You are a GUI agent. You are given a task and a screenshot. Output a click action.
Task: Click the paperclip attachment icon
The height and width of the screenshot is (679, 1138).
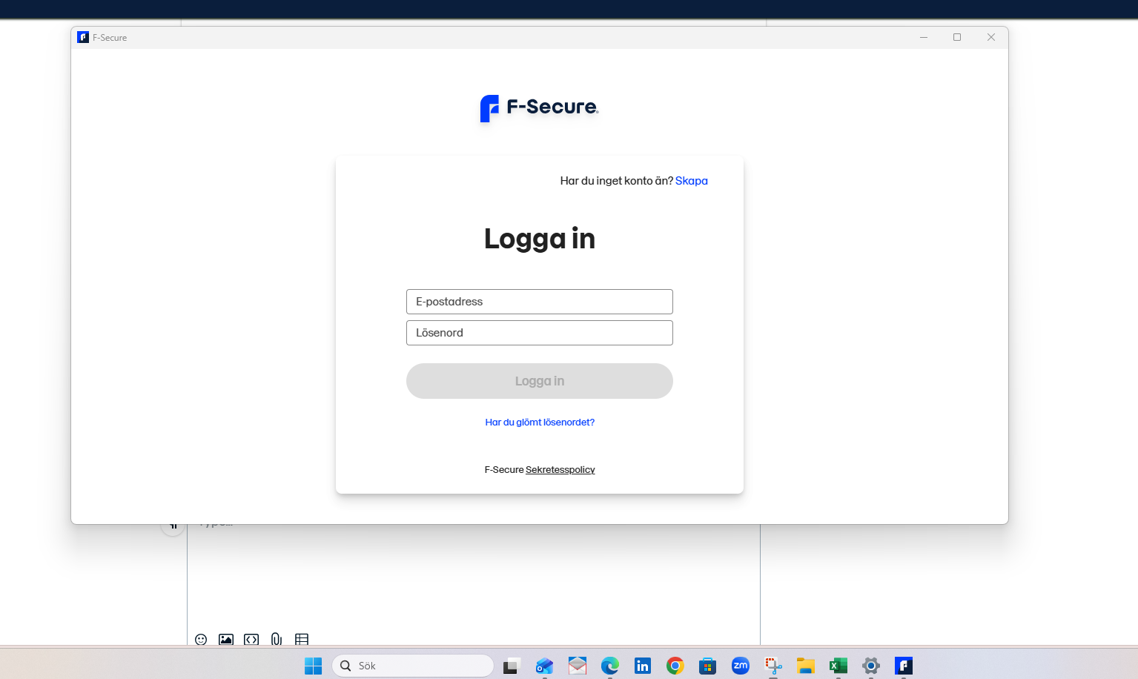coord(276,639)
